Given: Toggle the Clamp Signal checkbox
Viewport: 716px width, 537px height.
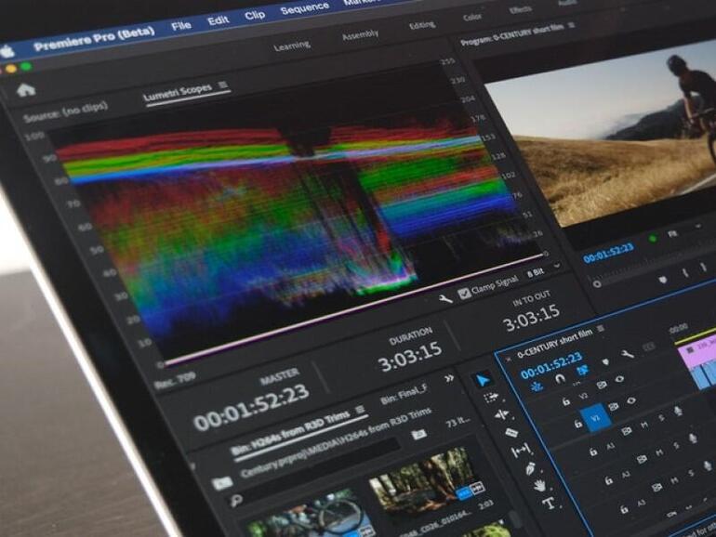Looking at the screenshot, I should [464, 294].
